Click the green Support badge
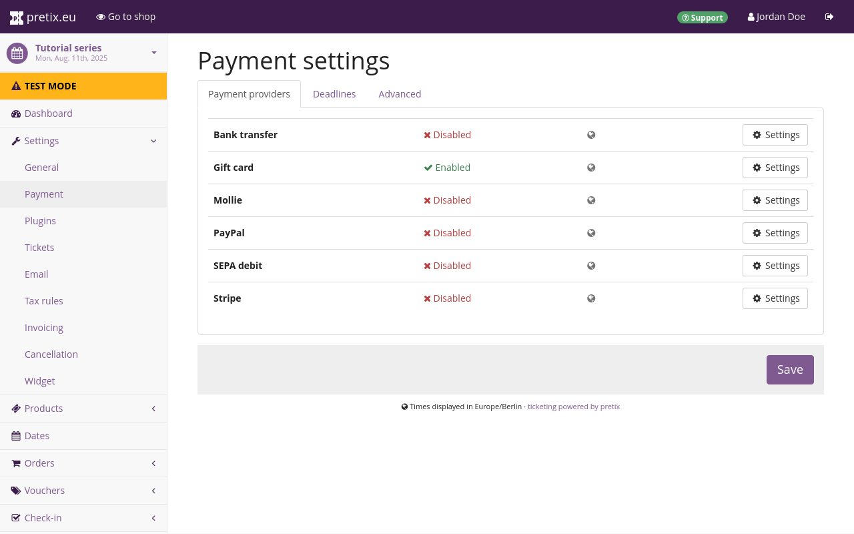This screenshot has height=534, width=854. [703, 17]
